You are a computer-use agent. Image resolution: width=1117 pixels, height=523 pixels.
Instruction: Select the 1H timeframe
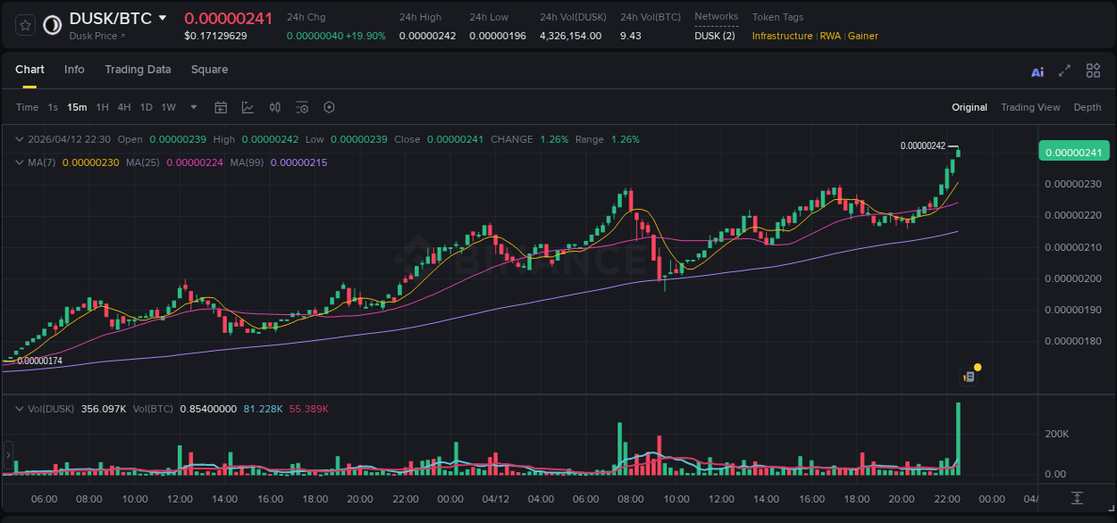point(102,107)
